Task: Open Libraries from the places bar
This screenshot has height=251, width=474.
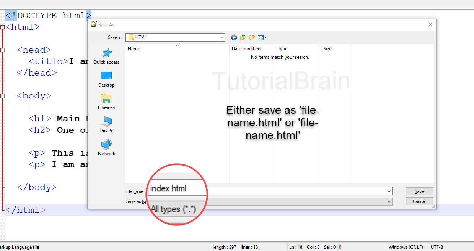Action: tap(106, 102)
